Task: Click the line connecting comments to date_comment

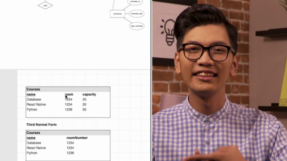Action: pos(128,20)
